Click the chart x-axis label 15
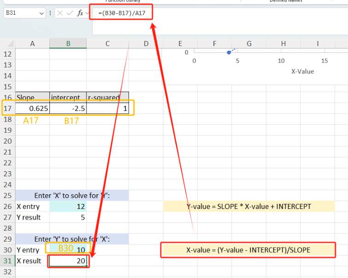This screenshot has width=348, height=278. click(x=325, y=61)
